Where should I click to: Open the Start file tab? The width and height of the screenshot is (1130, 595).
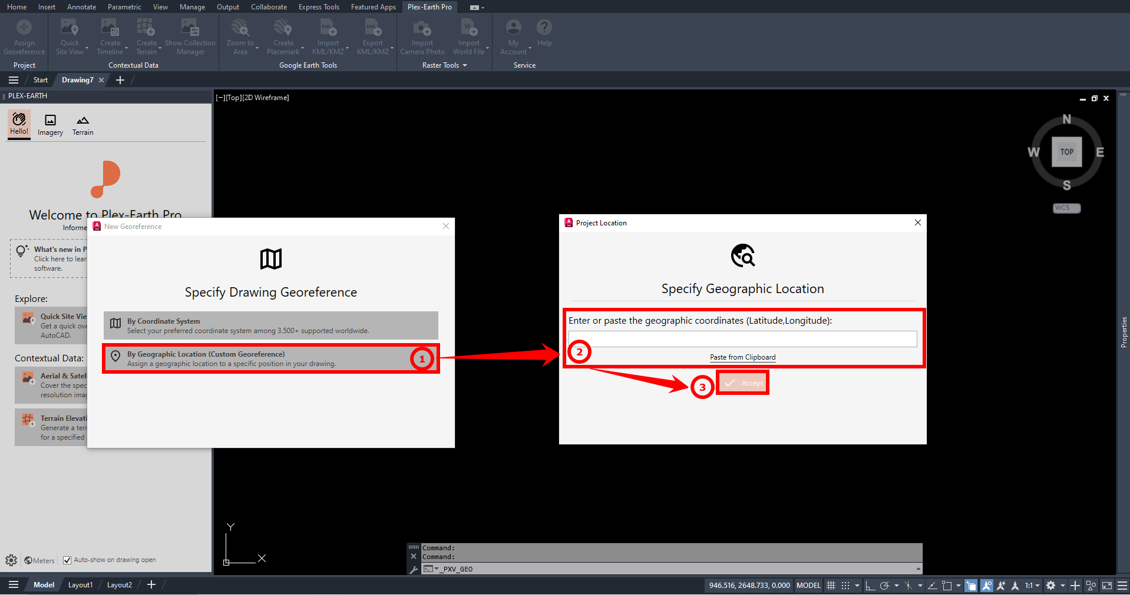coord(41,80)
